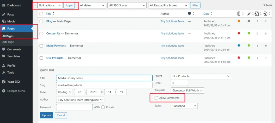
Task: Open the All Readability Scores dropdown
Action: 169,5
